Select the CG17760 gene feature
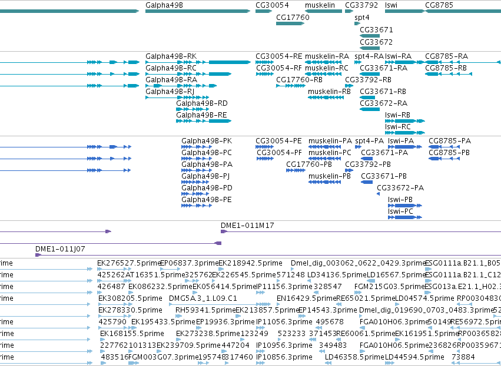This screenshot has height=366, width=501. [290, 23]
